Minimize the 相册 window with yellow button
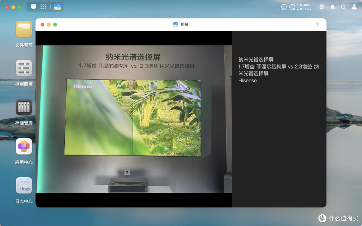Screen dimensions: 362x226 (x=49, y=25)
